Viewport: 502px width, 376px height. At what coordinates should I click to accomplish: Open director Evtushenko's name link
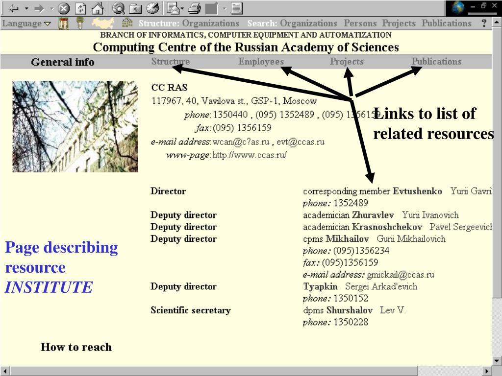tap(417, 191)
